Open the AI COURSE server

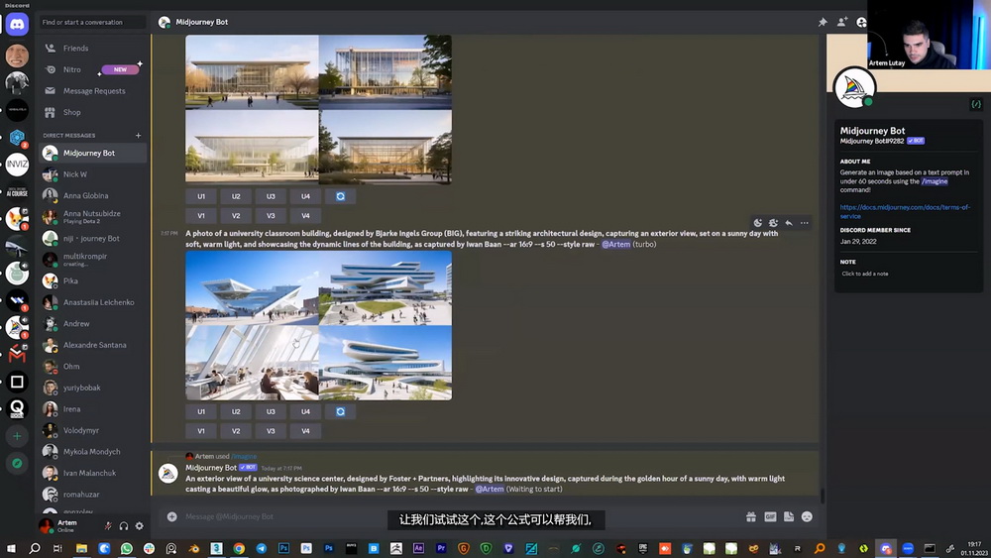[x=17, y=191]
